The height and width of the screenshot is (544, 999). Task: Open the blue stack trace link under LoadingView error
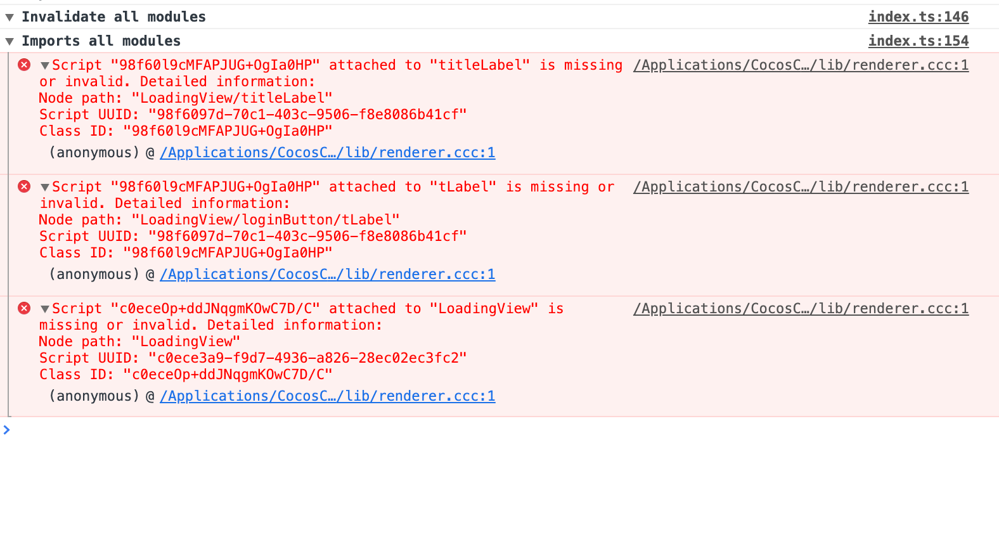(x=327, y=396)
